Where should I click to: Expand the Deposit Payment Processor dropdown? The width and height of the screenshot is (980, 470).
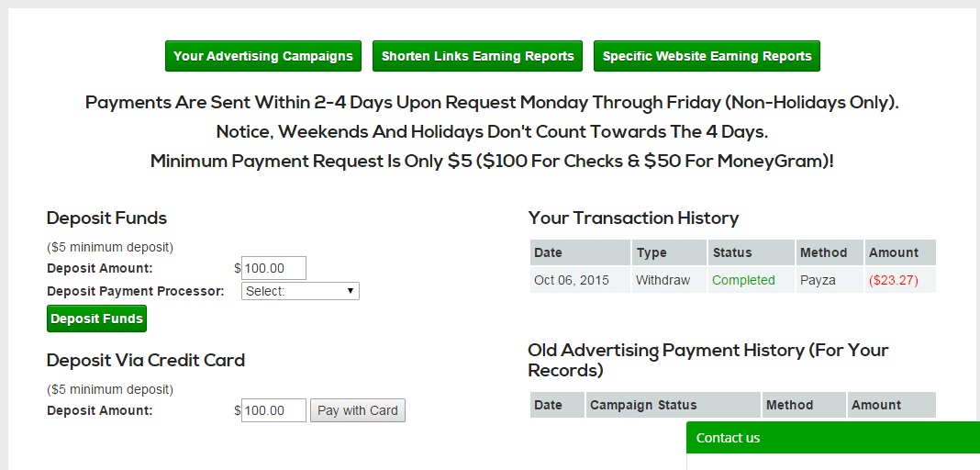[x=300, y=291]
